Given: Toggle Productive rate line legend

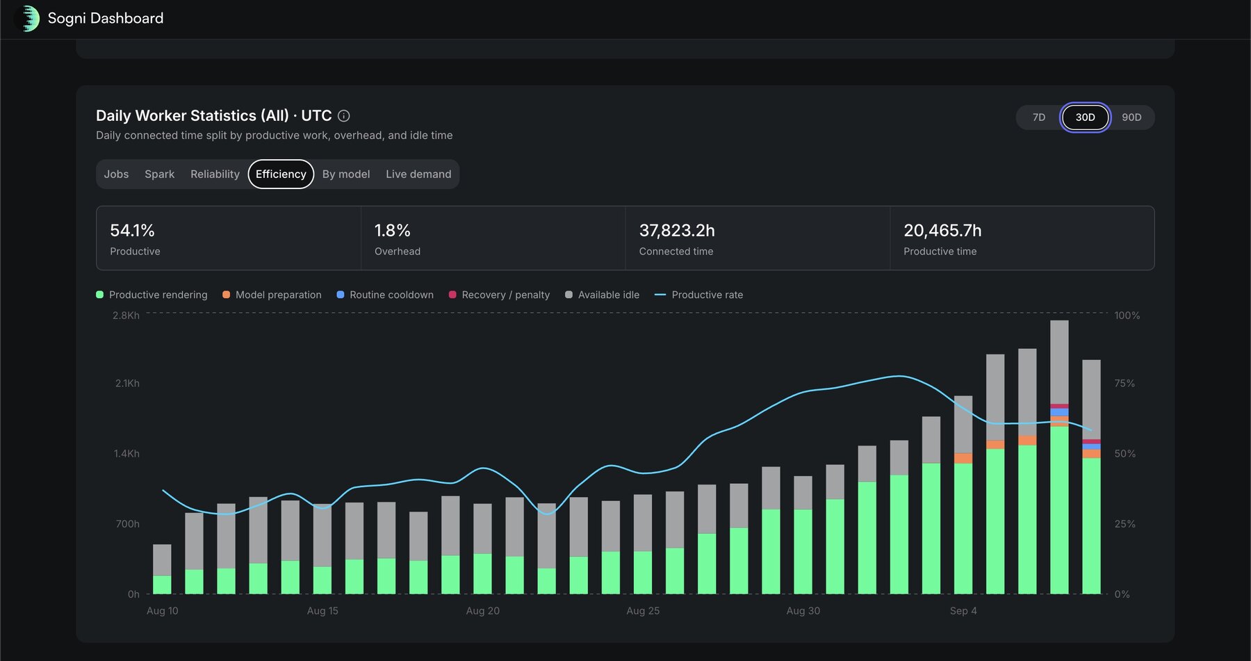Looking at the screenshot, I should (698, 295).
